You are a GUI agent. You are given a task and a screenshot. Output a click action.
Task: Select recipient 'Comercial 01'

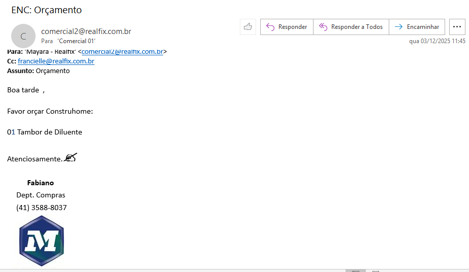76,41
